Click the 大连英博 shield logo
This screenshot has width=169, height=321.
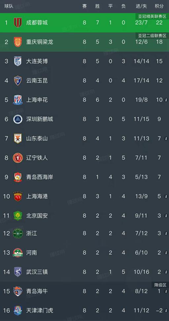coord(18,61)
